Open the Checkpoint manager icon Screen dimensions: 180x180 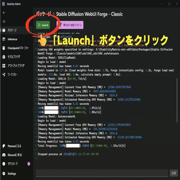[x=4, y=48]
